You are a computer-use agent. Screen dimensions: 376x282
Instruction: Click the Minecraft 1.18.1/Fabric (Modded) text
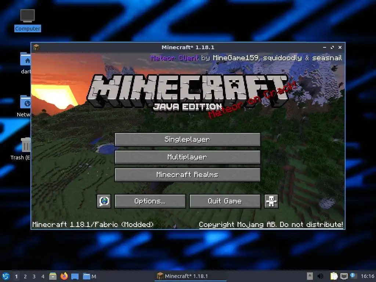click(x=93, y=225)
